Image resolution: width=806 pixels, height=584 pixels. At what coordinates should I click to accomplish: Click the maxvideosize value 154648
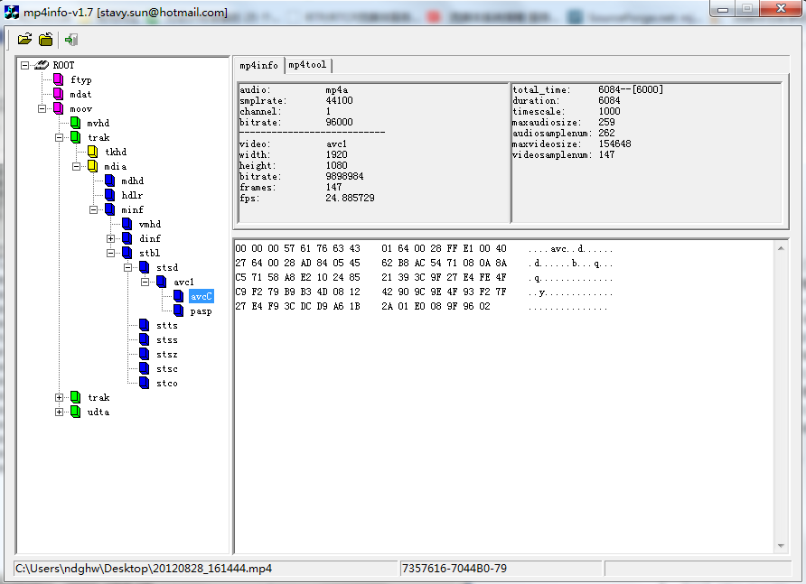tap(614, 144)
